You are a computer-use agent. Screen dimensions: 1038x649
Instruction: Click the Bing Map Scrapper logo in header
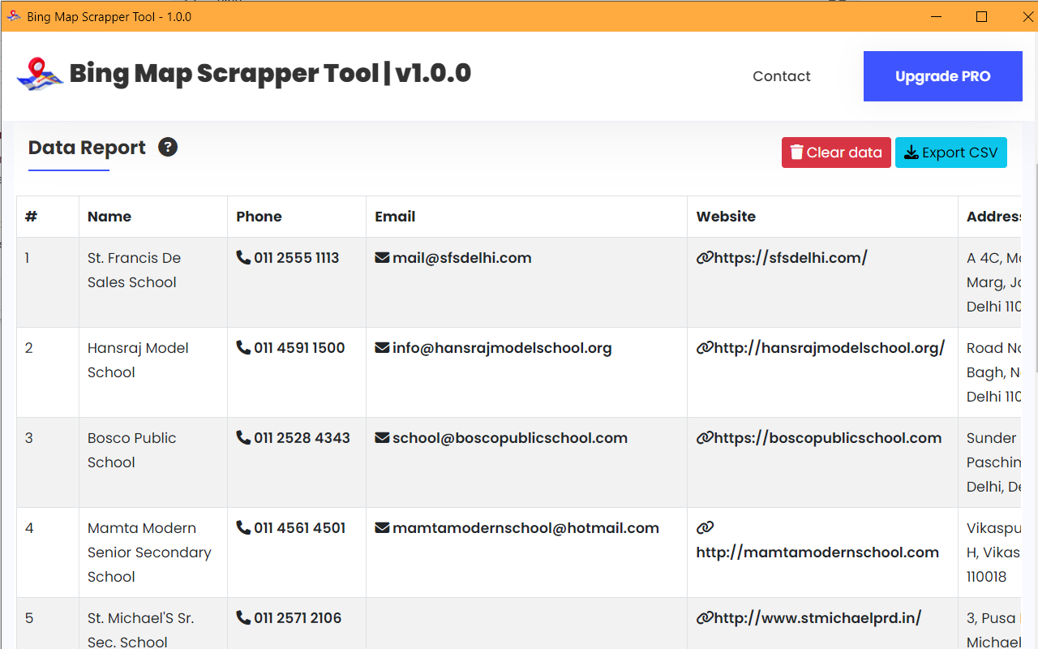(x=37, y=73)
